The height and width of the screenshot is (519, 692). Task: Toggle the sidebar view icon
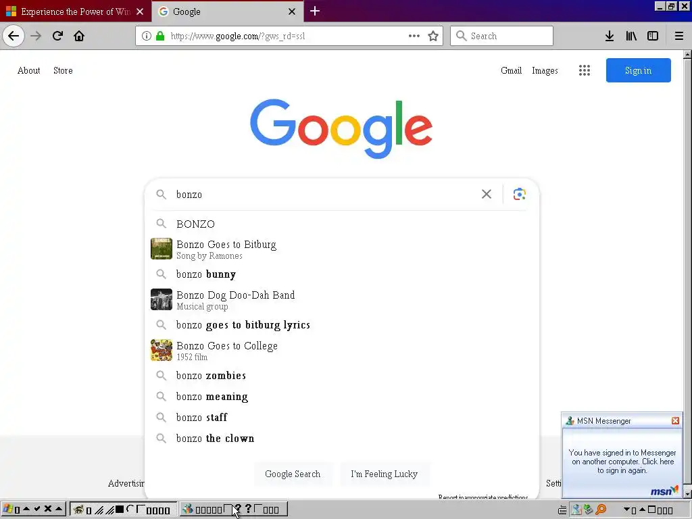[653, 36]
